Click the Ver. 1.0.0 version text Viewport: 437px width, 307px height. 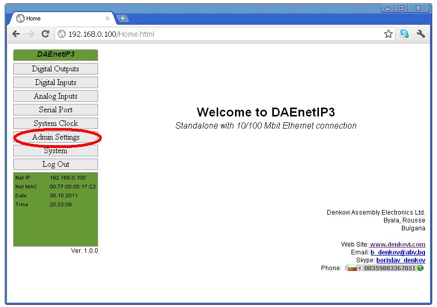click(x=84, y=251)
